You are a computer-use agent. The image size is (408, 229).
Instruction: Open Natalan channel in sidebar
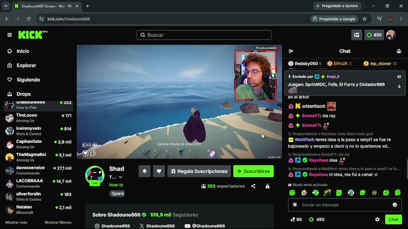38,210
